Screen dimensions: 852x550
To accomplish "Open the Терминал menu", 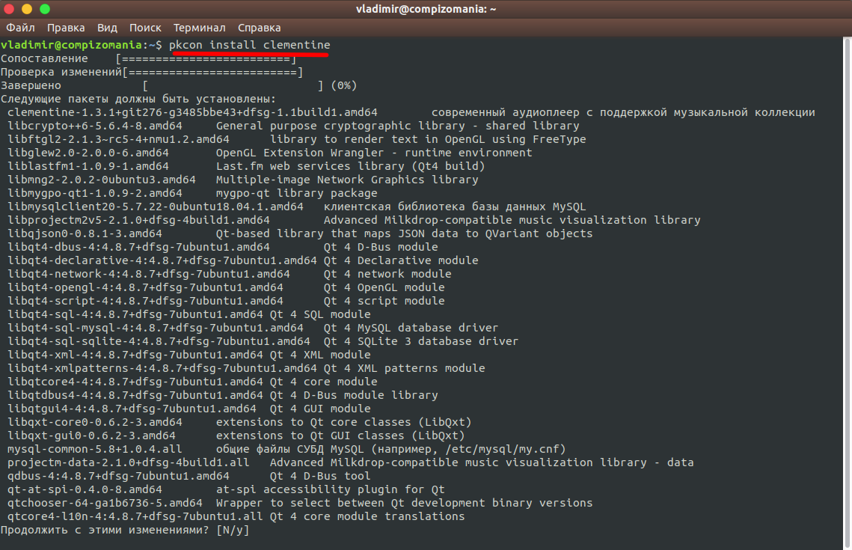I will (200, 28).
